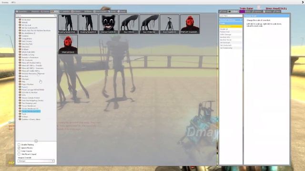Viewport: 305px width, 171px height.
Task: Enable the Join Player's Squad checkbox
Action: point(19,154)
